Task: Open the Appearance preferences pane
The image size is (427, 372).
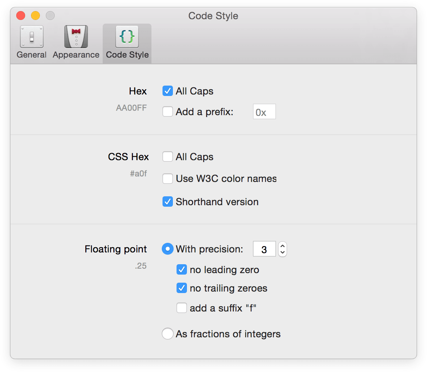Action: tap(76, 43)
